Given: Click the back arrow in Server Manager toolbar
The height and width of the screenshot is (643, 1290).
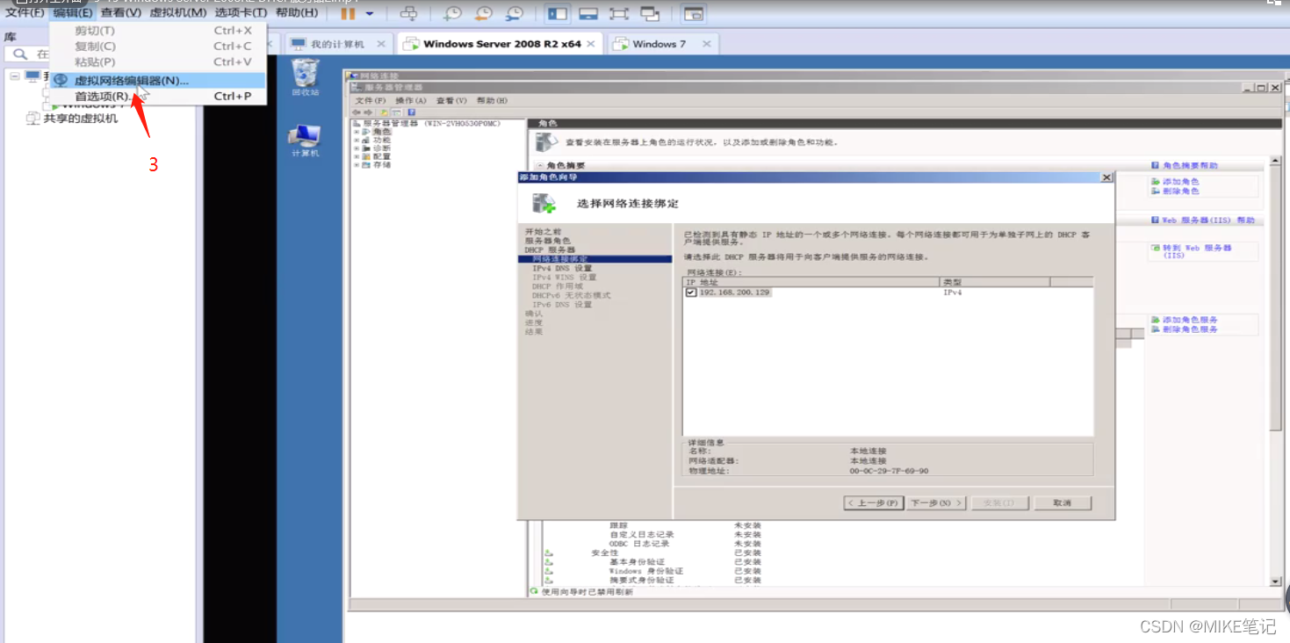Looking at the screenshot, I should [x=356, y=112].
